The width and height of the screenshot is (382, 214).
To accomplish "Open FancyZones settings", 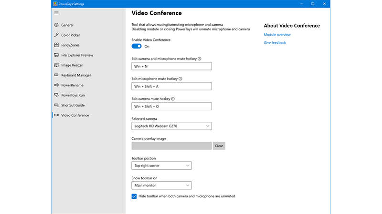I will click(x=70, y=45).
